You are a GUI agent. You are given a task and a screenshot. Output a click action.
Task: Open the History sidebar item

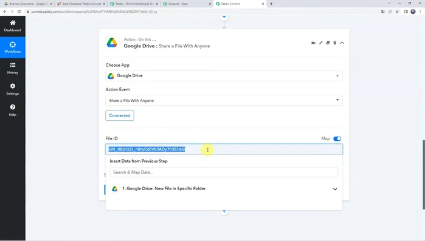point(13,69)
